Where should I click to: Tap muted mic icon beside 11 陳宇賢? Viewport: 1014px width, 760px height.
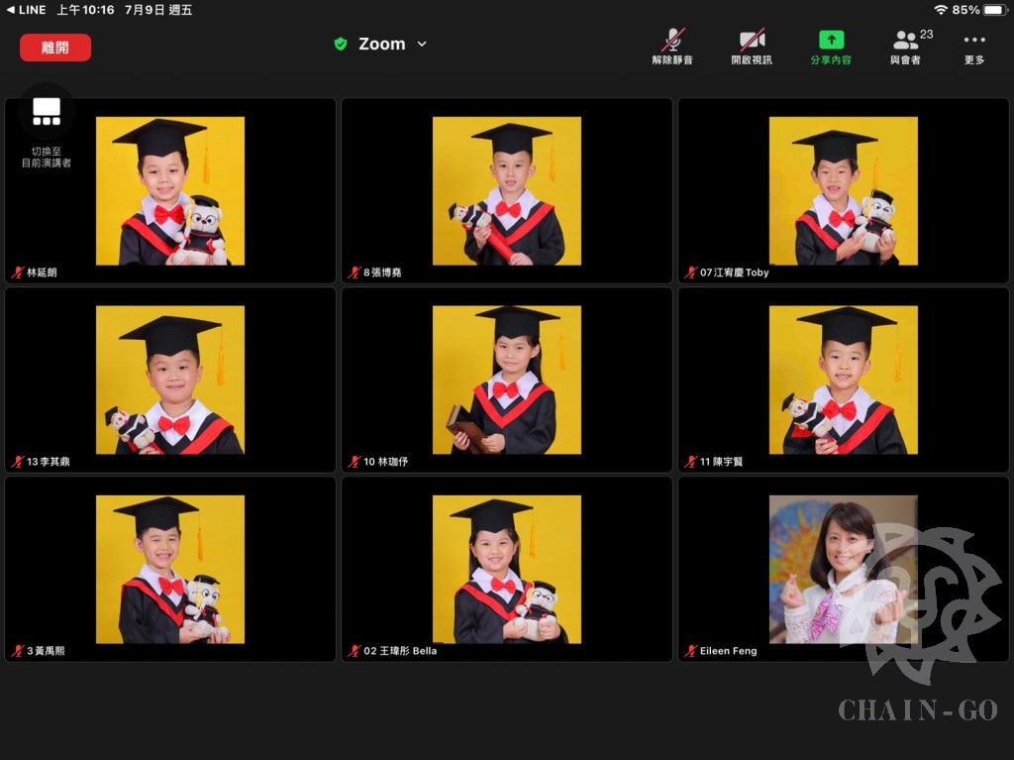pos(690,462)
